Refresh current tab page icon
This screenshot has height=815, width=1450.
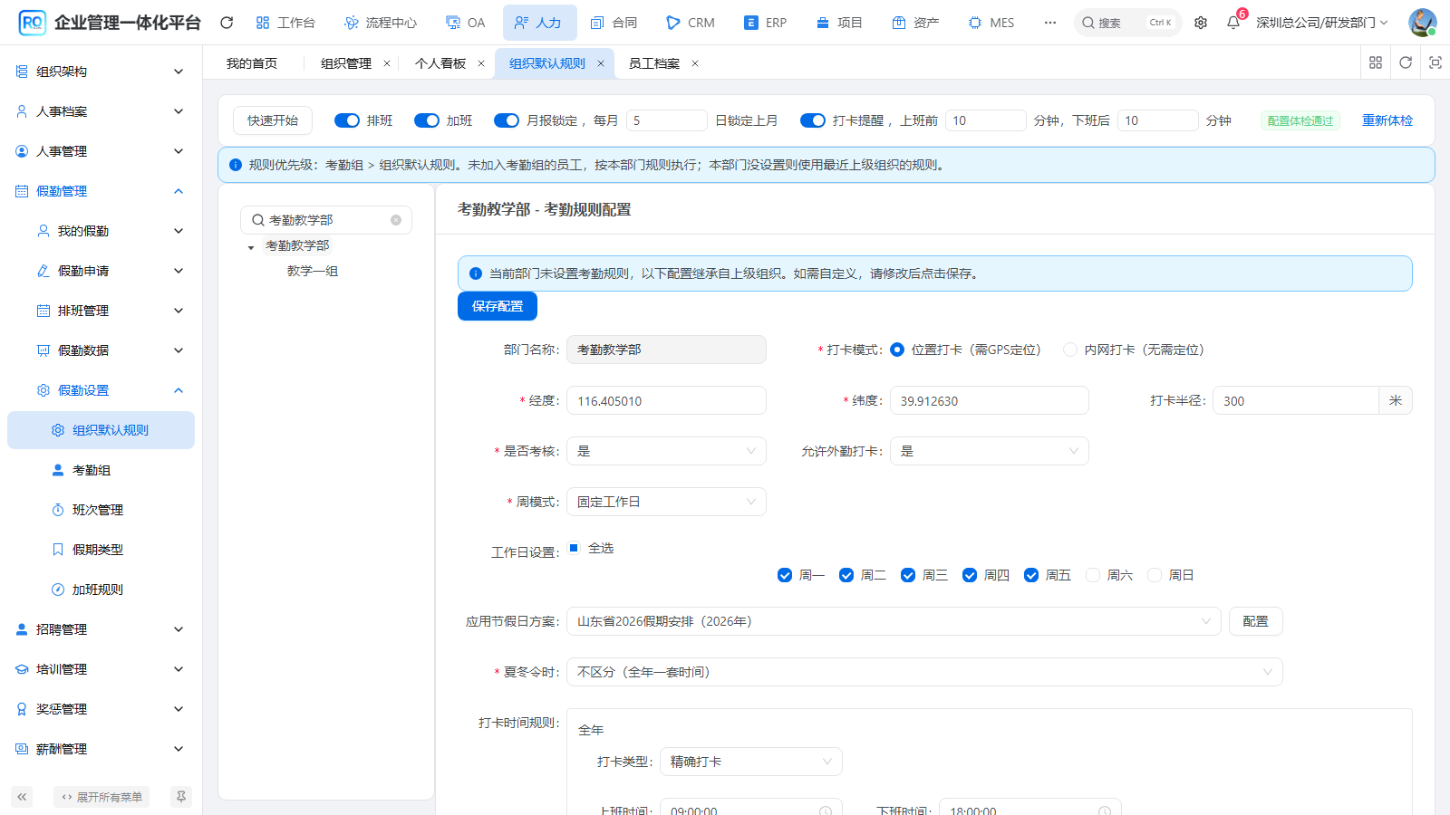(x=1406, y=62)
